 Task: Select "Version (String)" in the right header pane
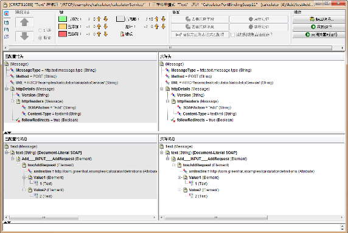click(190, 95)
